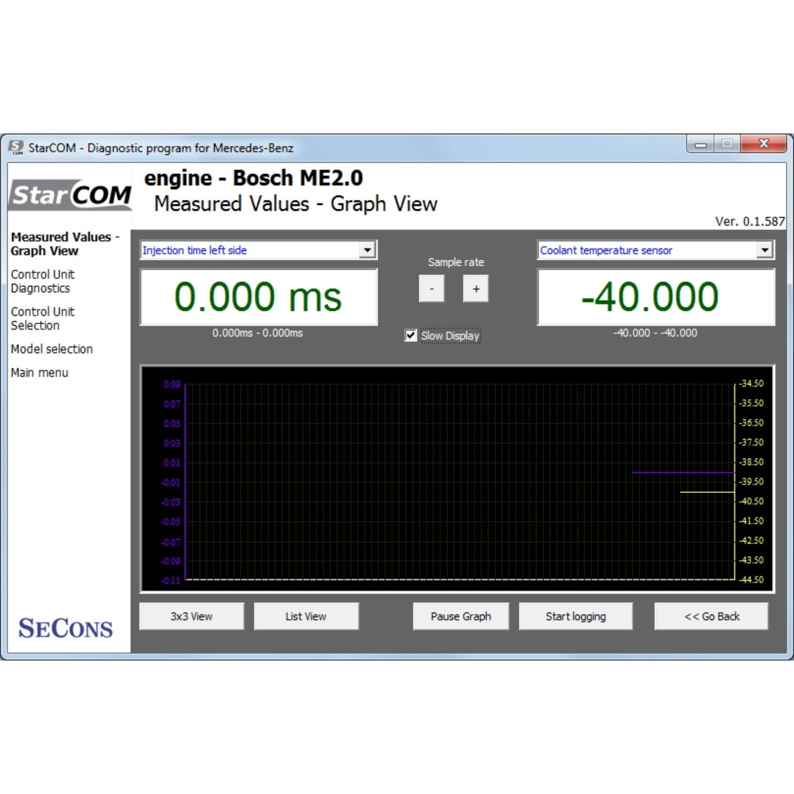Click Start logging button
Screen dimensions: 794x794
576,617
